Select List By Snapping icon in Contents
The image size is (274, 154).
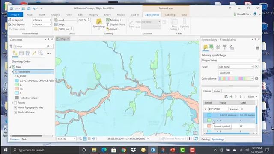(41, 53)
